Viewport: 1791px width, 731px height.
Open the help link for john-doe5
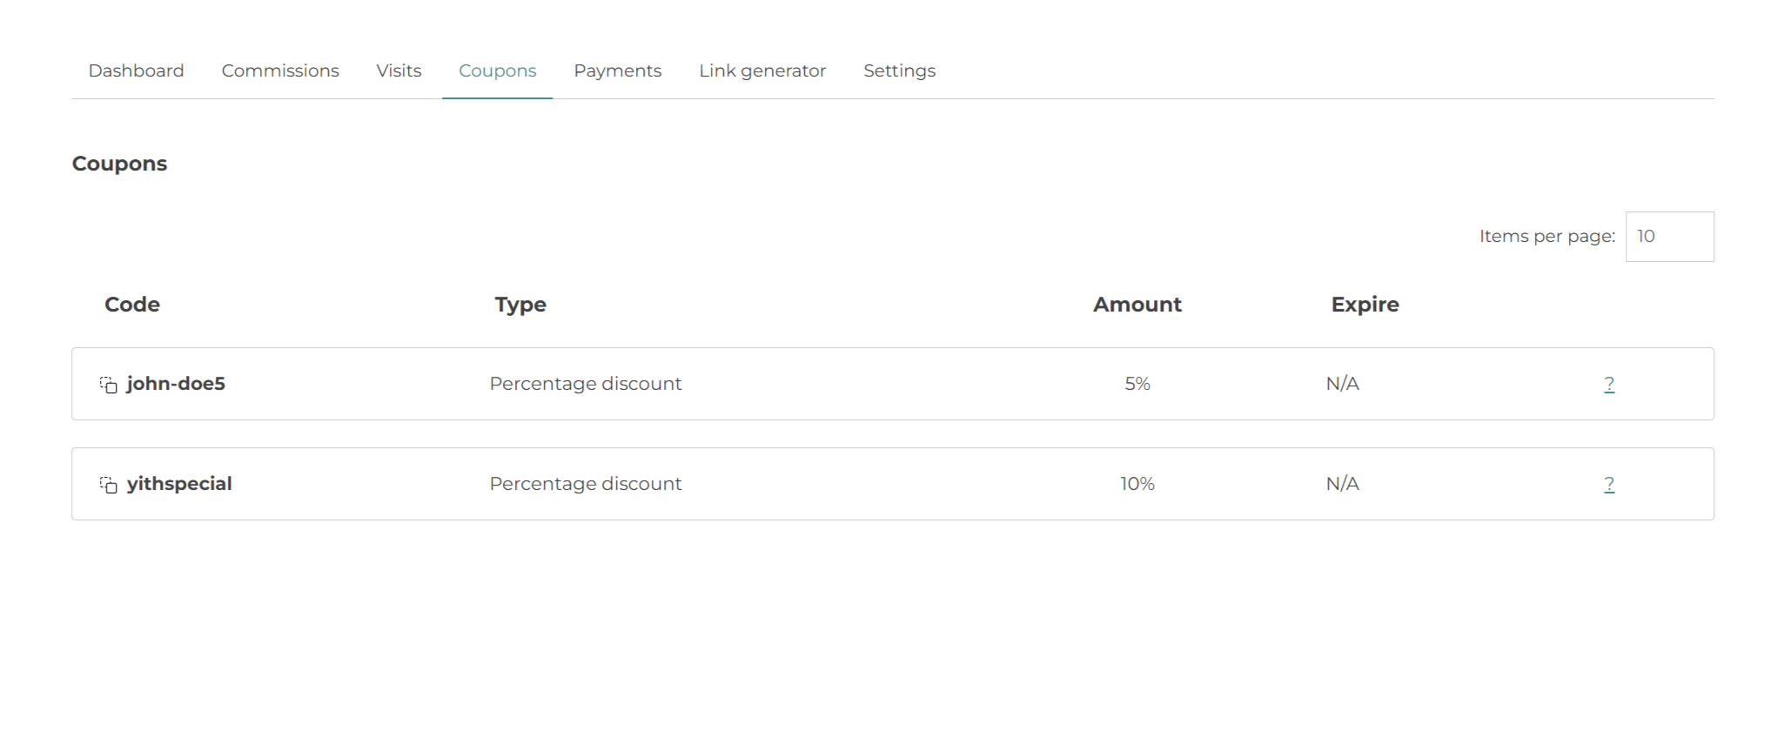click(x=1608, y=384)
